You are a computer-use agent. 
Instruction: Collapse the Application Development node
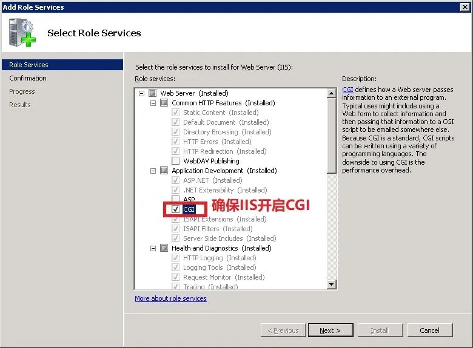[x=153, y=171]
